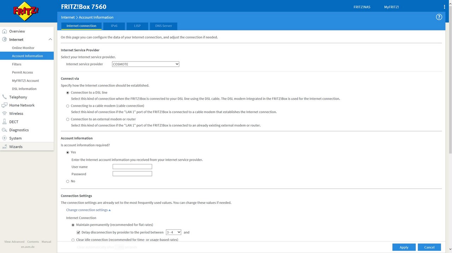
Task: Click the Cancel button
Action: point(429,247)
